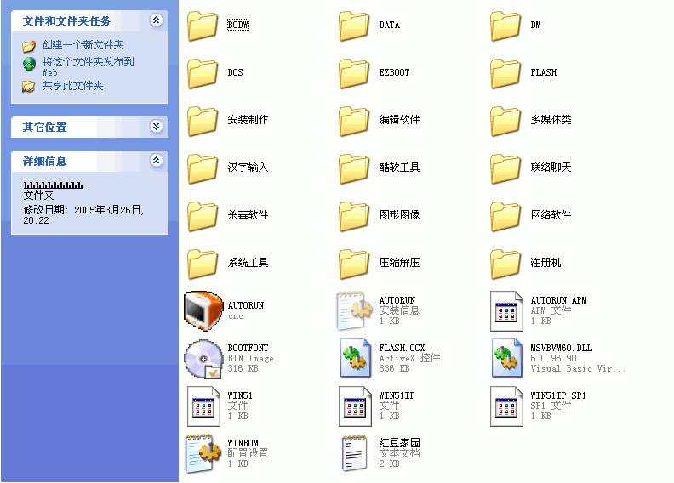Viewport: 674px width, 483px height.
Task: Select the DM folder icon
Action: tap(505, 26)
